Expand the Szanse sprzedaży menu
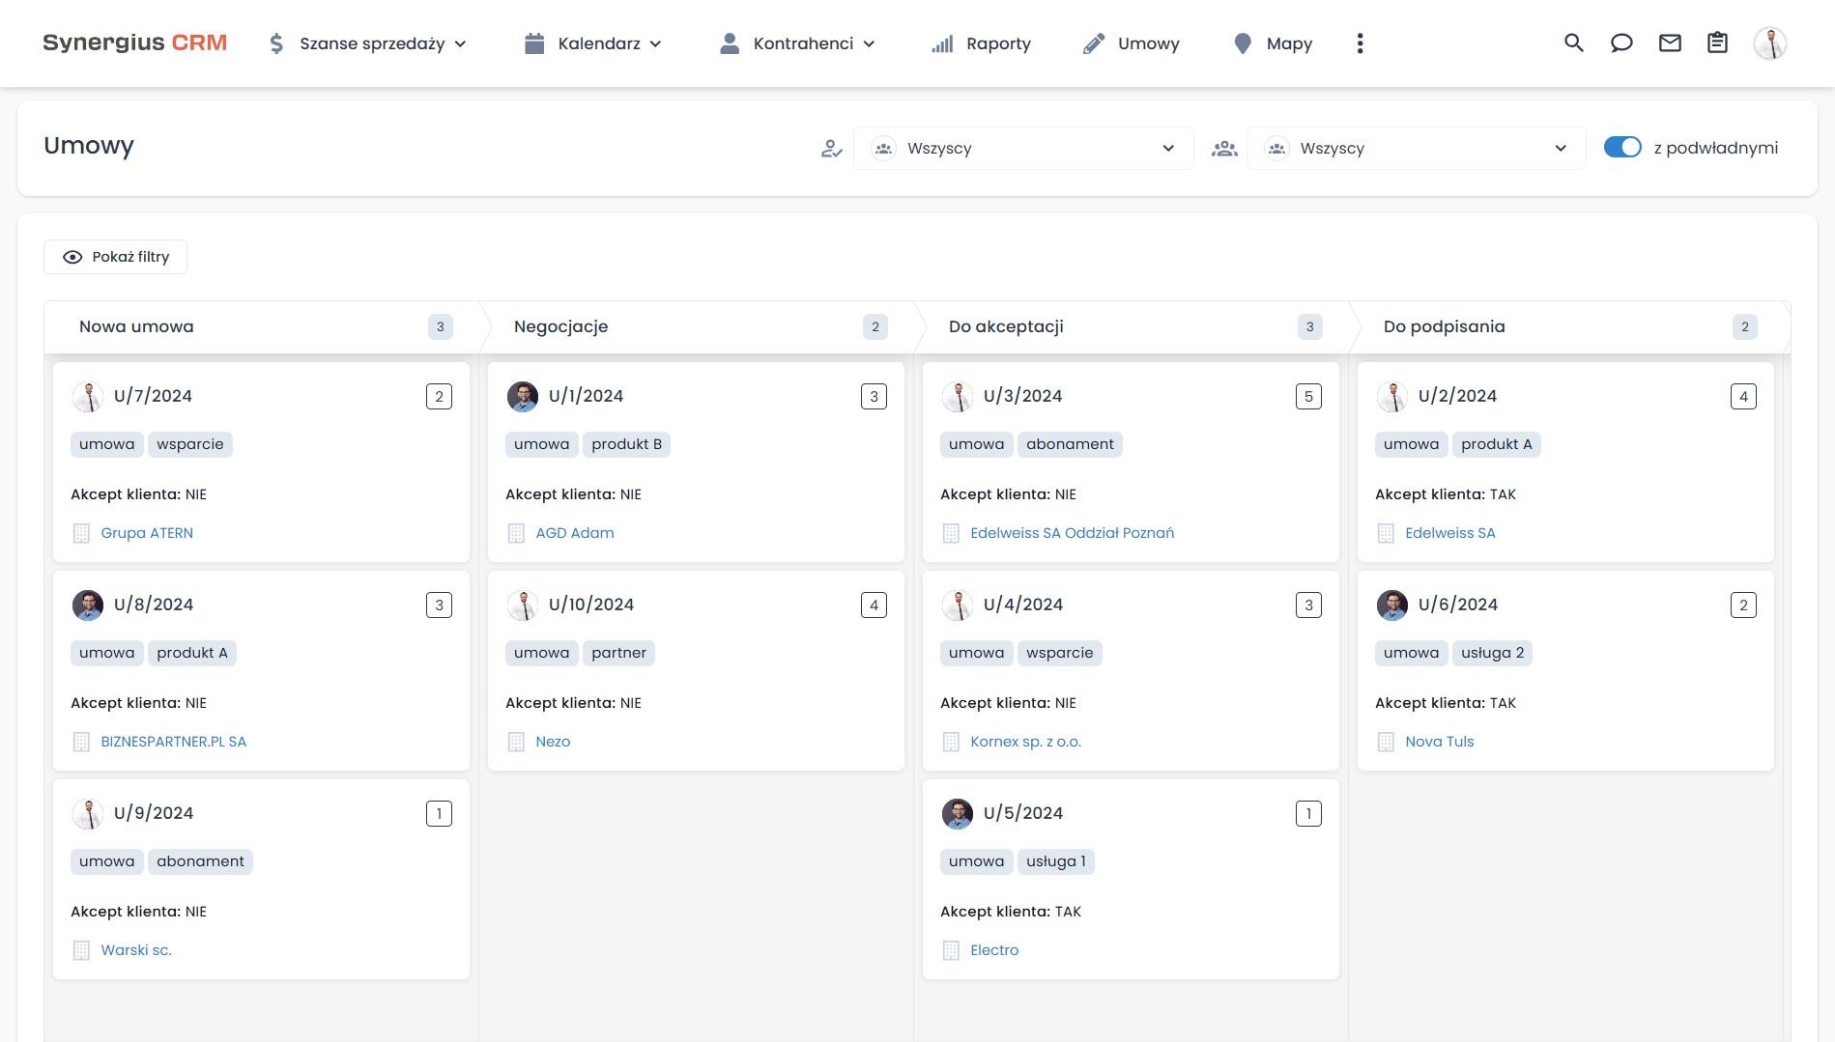 [x=367, y=43]
